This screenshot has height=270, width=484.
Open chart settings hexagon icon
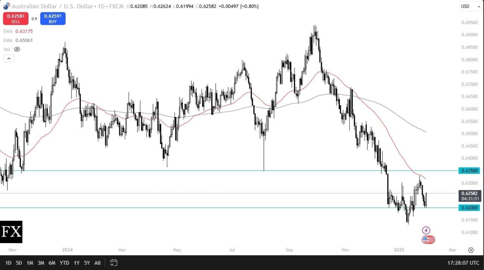(x=471, y=250)
